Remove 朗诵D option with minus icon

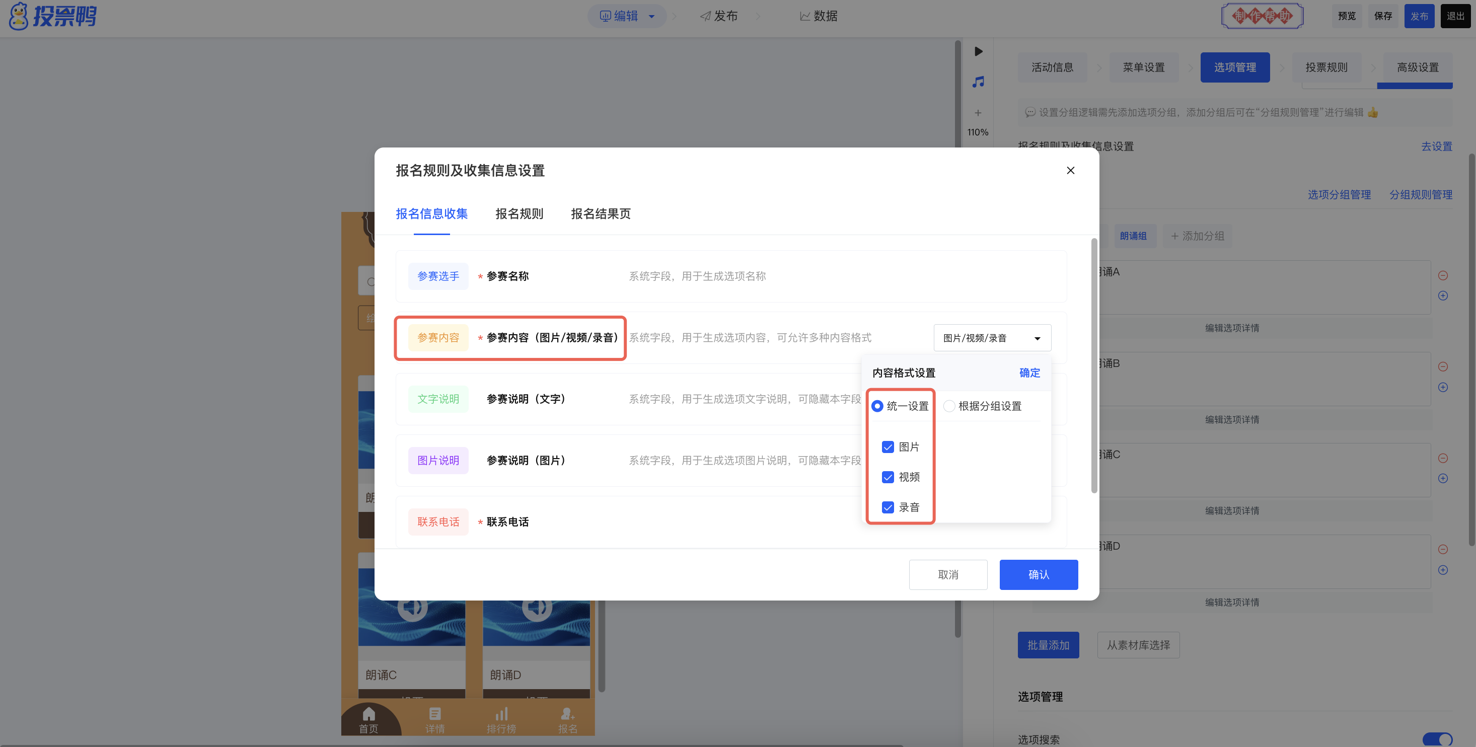1443,549
